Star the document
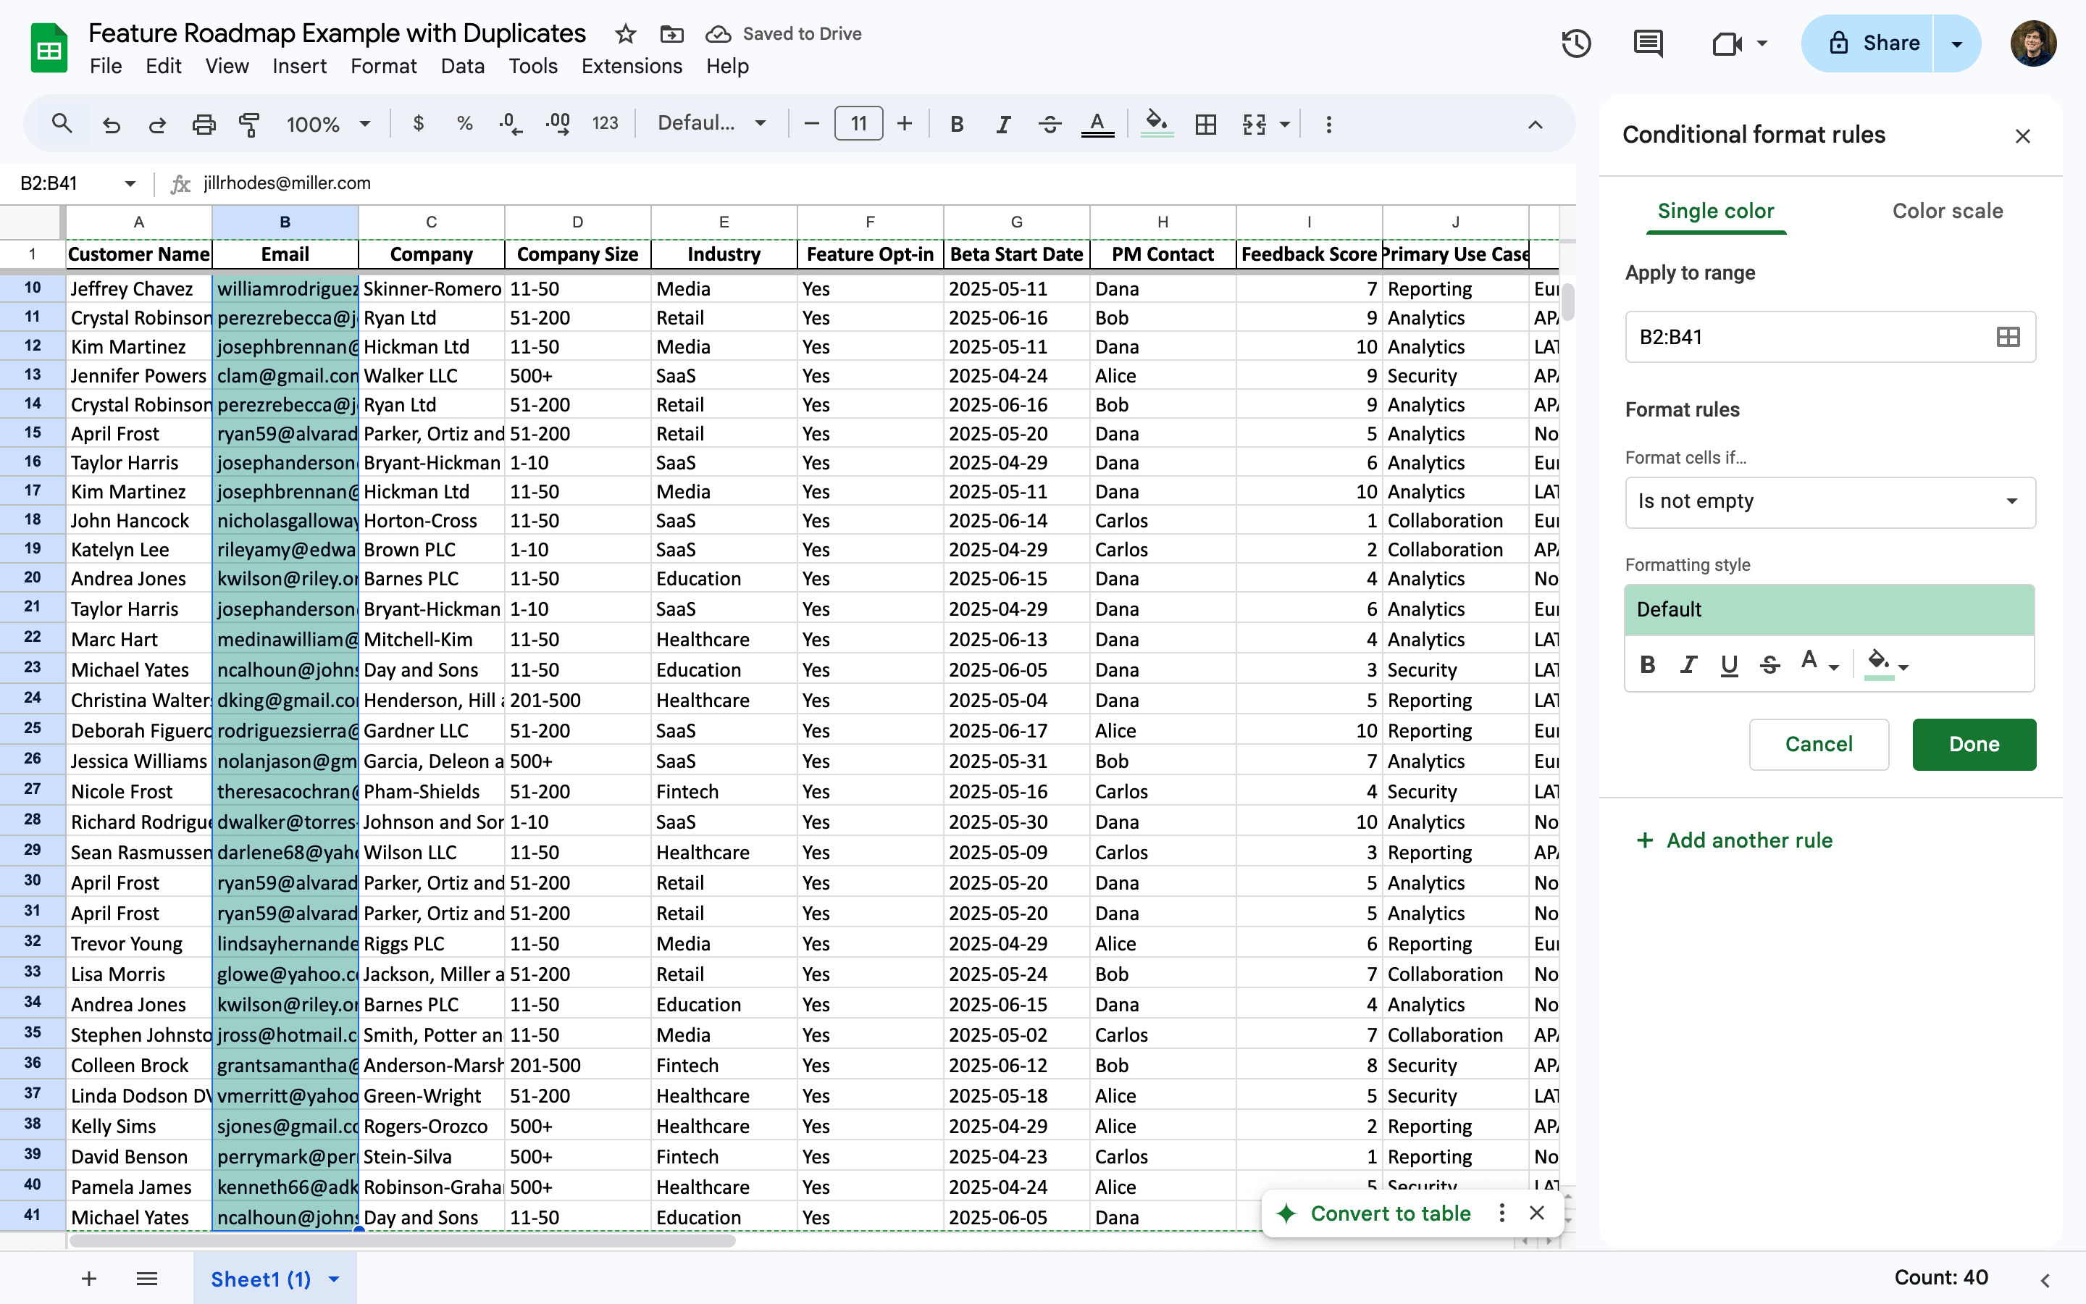The width and height of the screenshot is (2086, 1304). tap(626, 33)
